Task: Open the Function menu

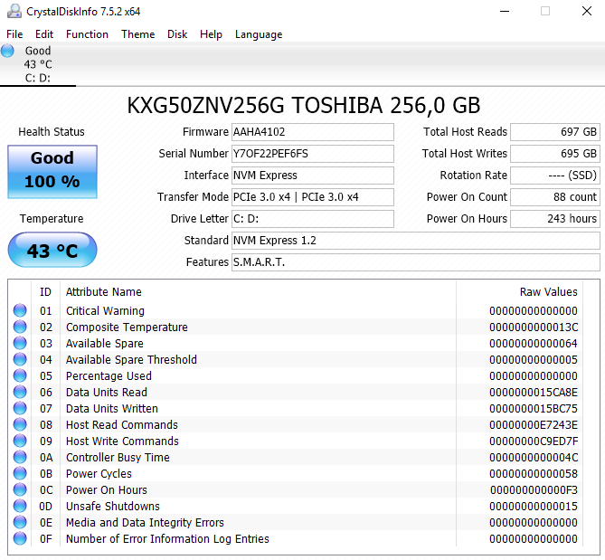Action: pyautogui.click(x=87, y=34)
